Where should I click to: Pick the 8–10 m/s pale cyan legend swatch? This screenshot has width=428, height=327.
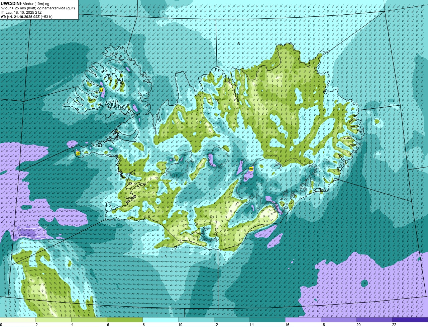click(160, 320)
